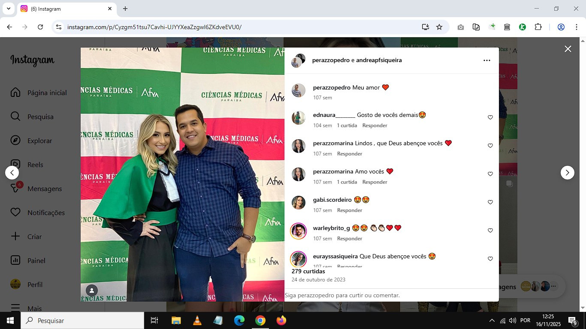586x329 pixels.
Task: Open Pesquisa in Instagram sidebar
Action: 40,117
